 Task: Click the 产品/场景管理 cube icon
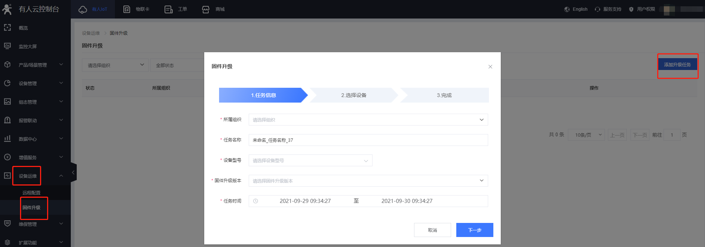[x=7, y=64]
